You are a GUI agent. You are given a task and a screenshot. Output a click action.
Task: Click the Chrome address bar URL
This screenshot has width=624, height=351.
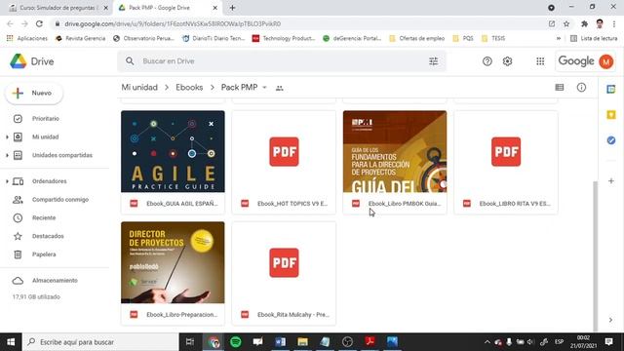(x=173, y=23)
